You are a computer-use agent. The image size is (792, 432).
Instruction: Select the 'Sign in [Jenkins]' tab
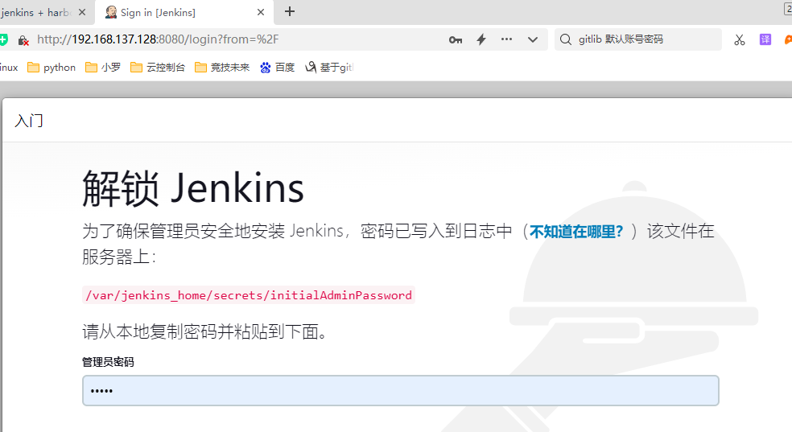184,12
